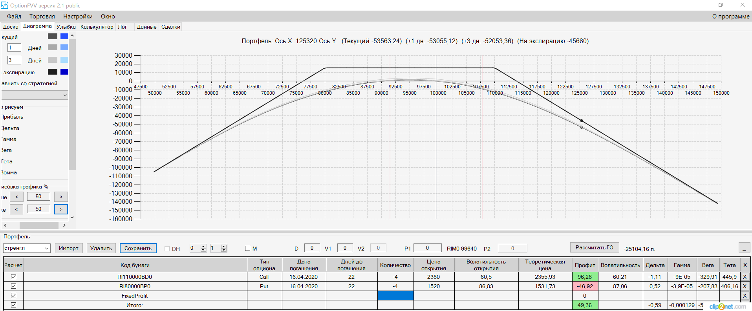Click the Код бумаги column header

click(x=135, y=265)
